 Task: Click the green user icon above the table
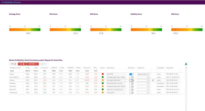point(186,64)
